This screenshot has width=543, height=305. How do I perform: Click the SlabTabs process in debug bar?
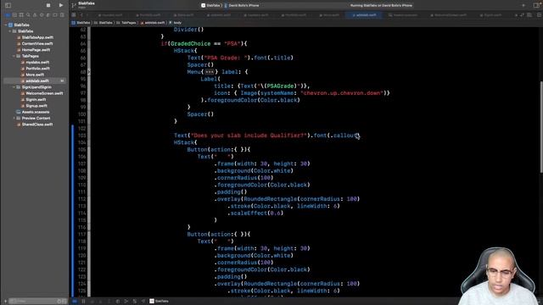click(159, 302)
